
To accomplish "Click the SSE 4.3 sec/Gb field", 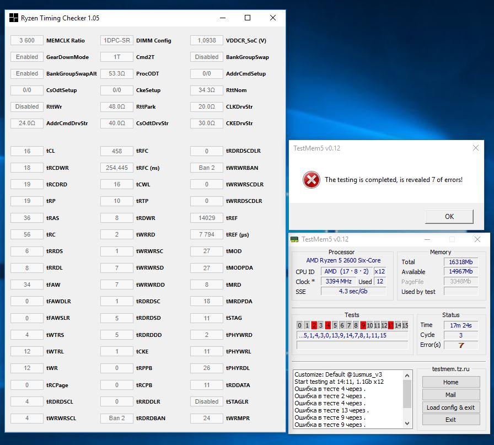I will (x=353, y=291).
